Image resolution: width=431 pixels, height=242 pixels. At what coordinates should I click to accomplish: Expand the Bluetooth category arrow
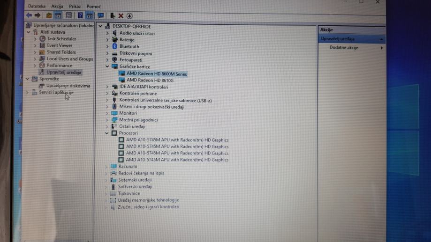107,46
